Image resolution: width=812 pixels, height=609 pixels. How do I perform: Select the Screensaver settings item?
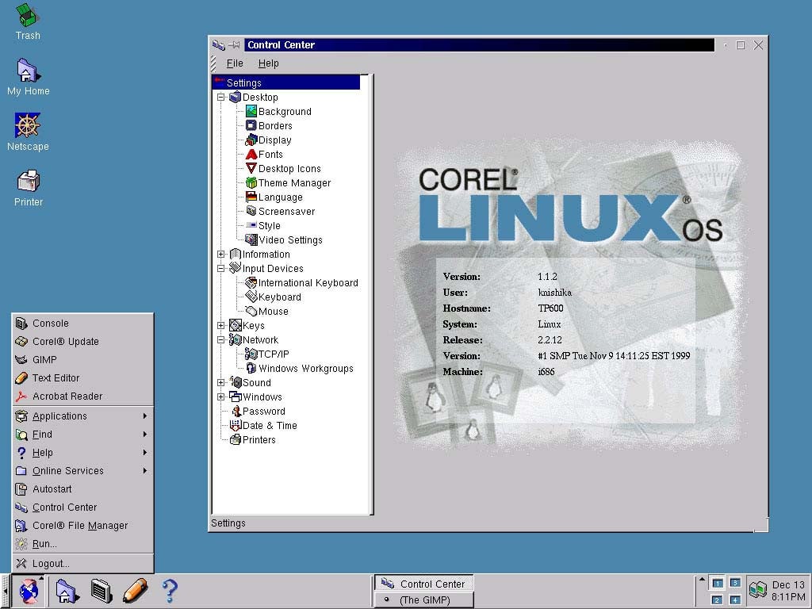(287, 211)
